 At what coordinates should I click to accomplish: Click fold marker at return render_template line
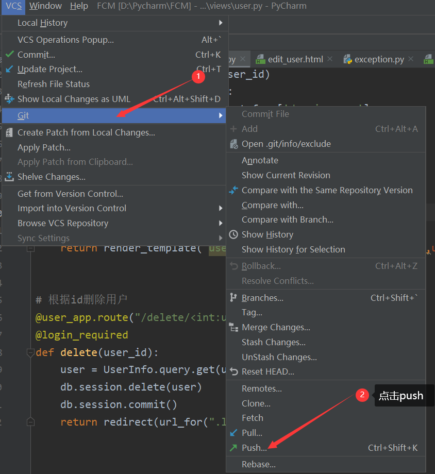[30, 248]
